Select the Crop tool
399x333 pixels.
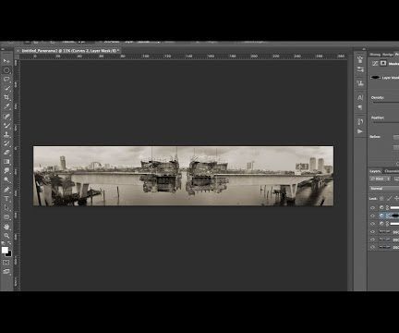(x=6, y=97)
